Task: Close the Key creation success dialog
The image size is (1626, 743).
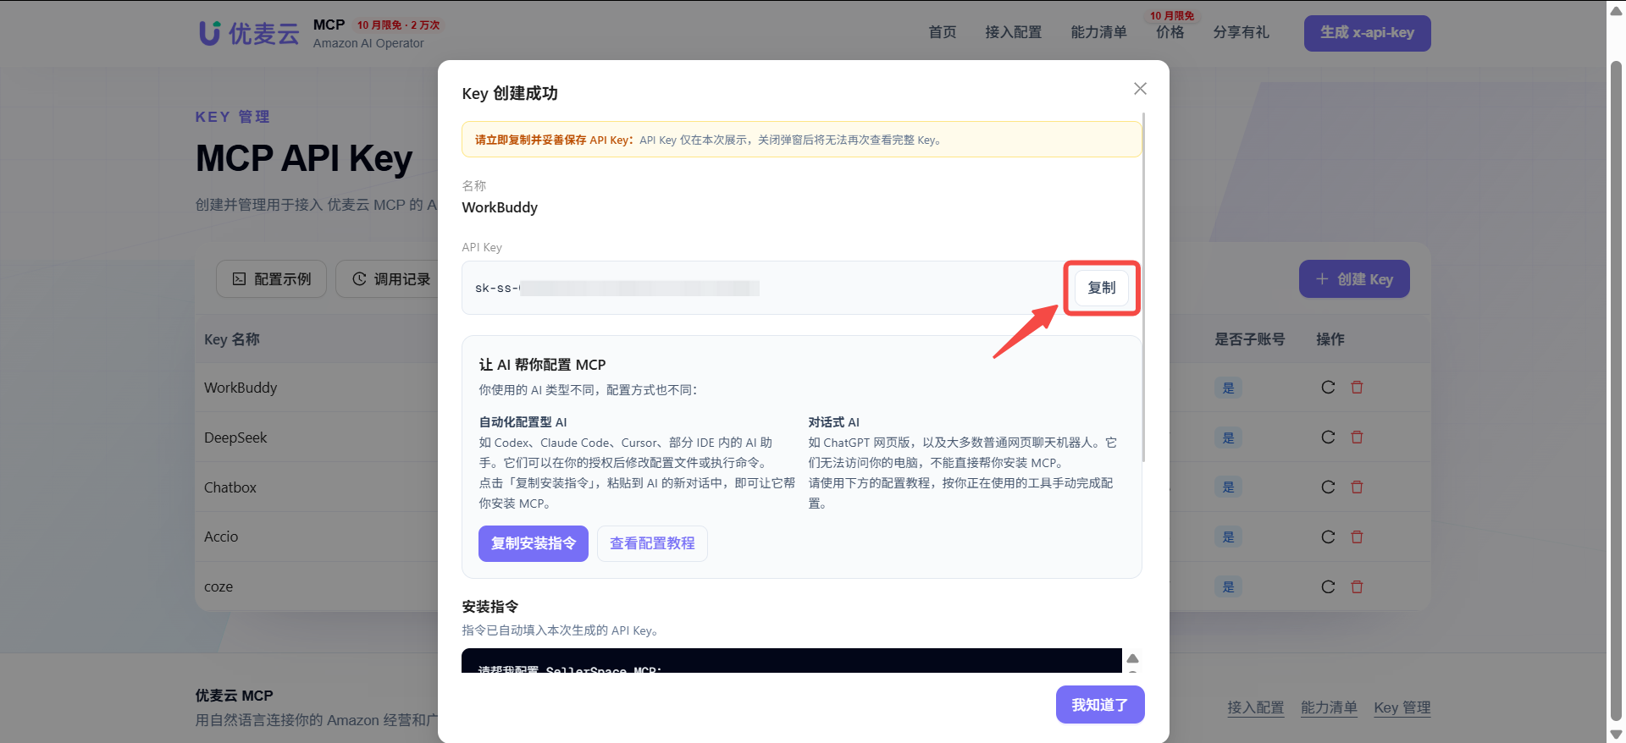Action: 1140,89
